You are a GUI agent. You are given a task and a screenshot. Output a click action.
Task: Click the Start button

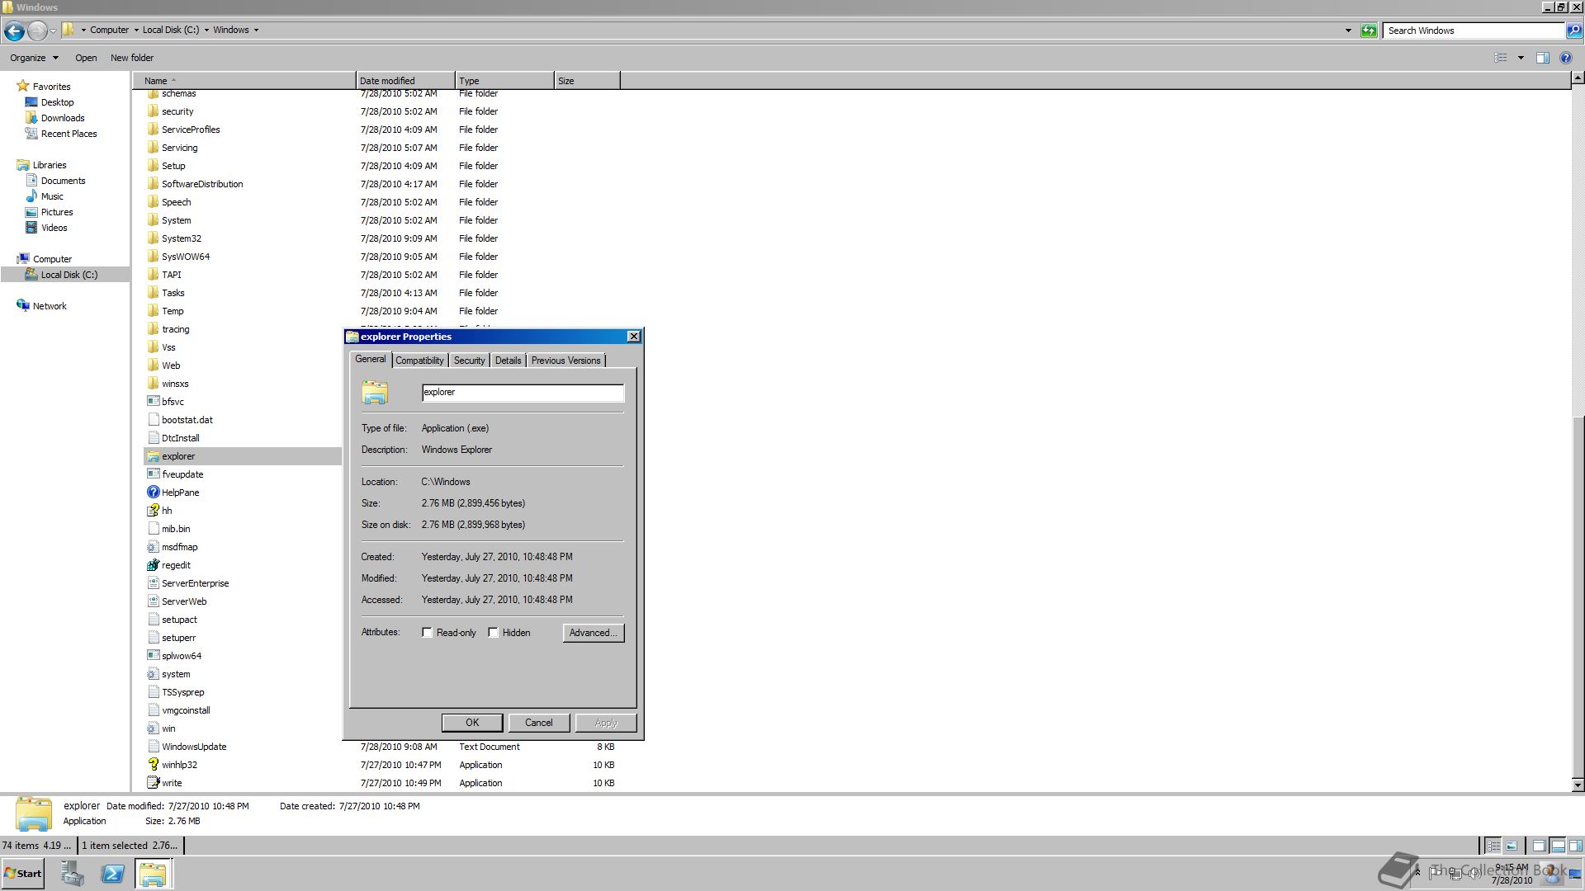[x=22, y=874]
